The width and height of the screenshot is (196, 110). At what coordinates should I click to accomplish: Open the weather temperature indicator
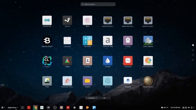(165, 108)
